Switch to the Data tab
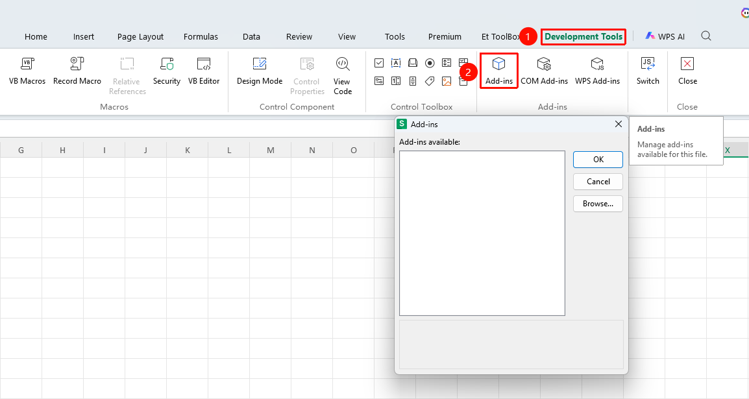 (x=251, y=37)
